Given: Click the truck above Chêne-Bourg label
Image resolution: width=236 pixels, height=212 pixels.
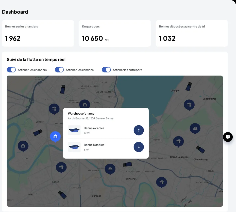Looking at the screenshot, I should tap(201, 149).
